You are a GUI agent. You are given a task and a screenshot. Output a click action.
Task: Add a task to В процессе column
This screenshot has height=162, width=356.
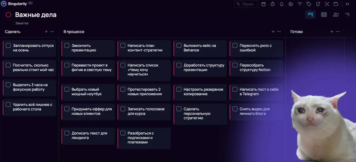(x=273, y=32)
